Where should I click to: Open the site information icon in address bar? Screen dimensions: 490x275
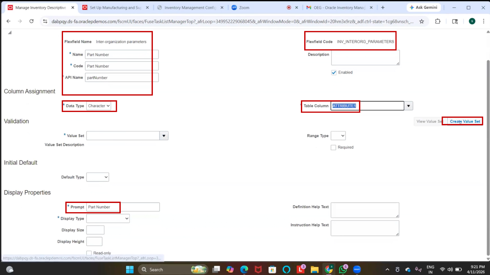tap(45, 21)
